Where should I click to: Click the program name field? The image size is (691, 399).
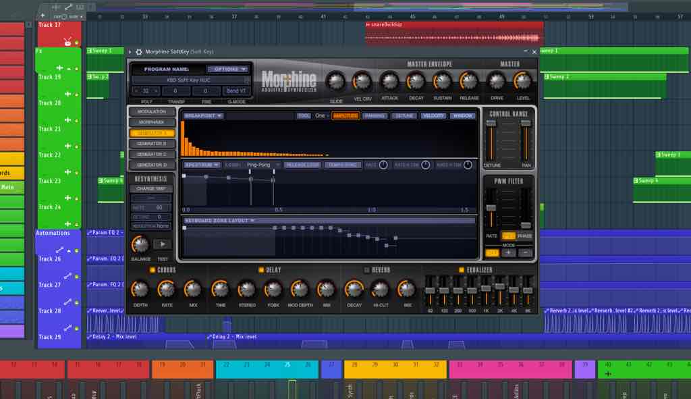point(190,80)
